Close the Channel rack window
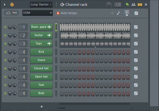The height and width of the screenshot is (111, 159). point(146,5)
